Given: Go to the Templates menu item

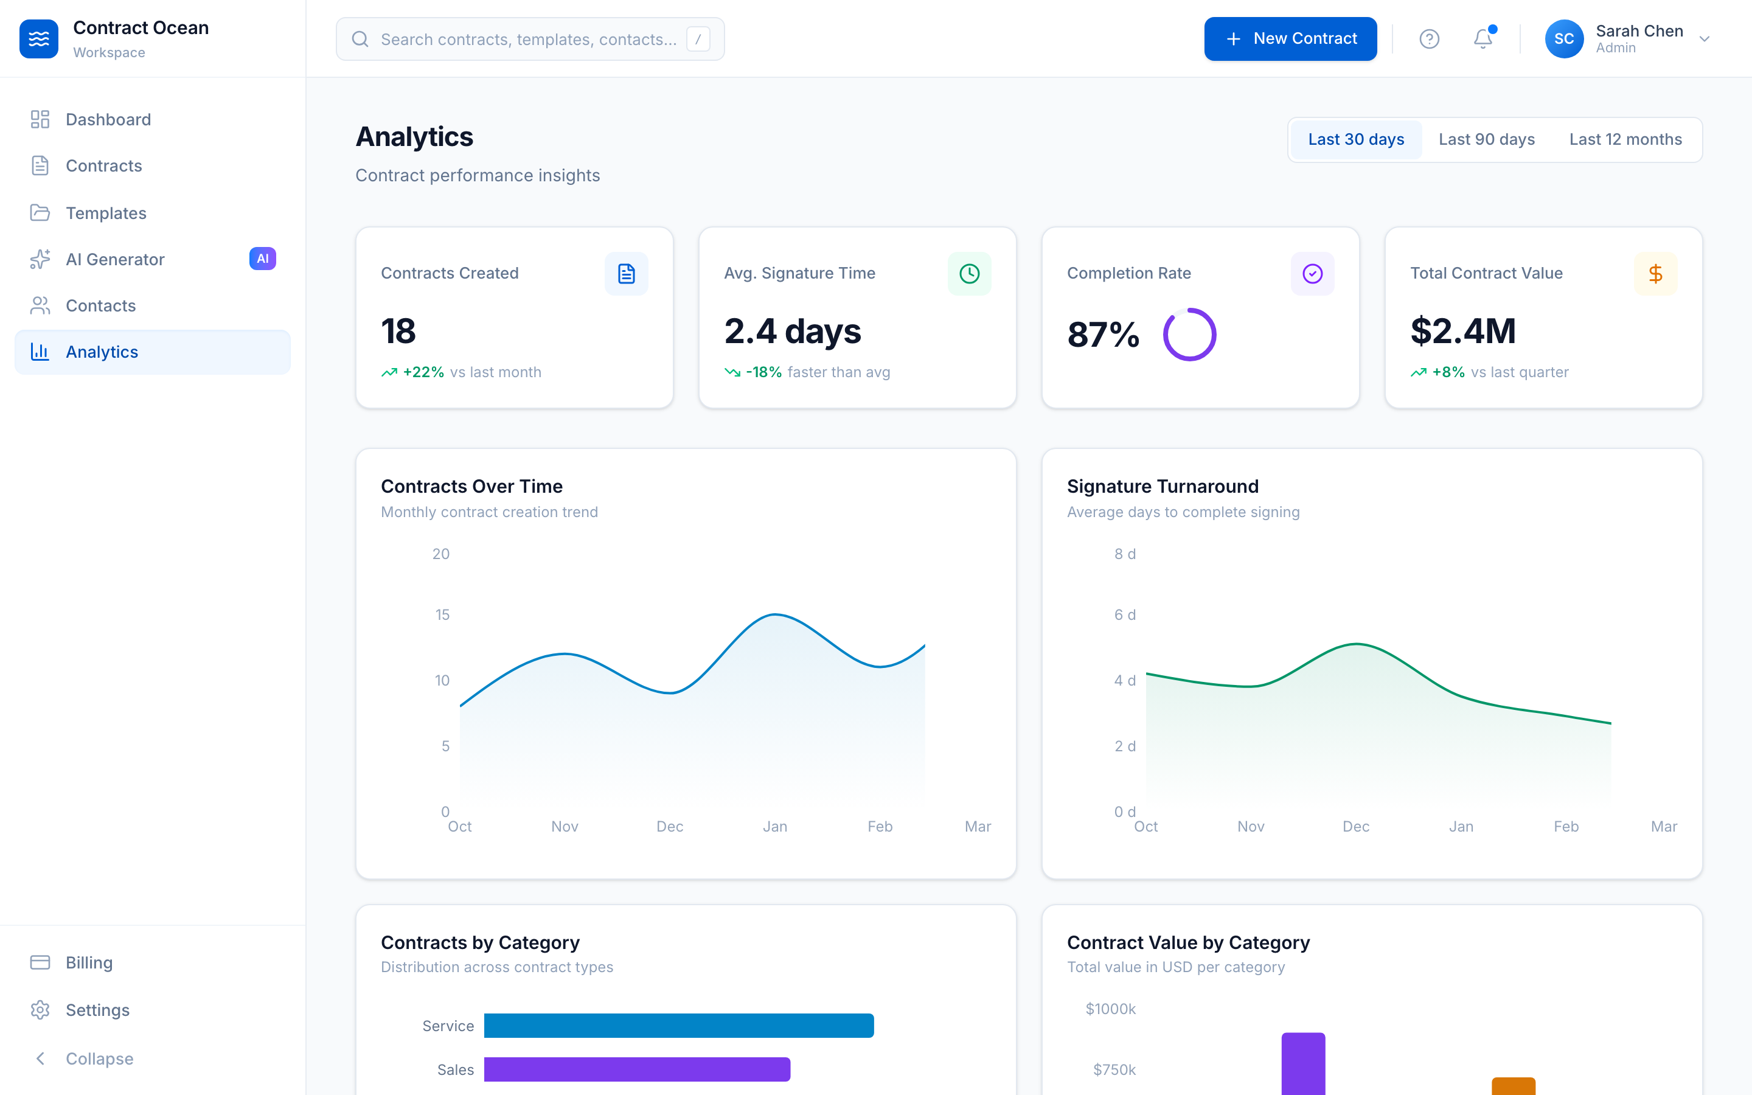Looking at the screenshot, I should pos(106,212).
